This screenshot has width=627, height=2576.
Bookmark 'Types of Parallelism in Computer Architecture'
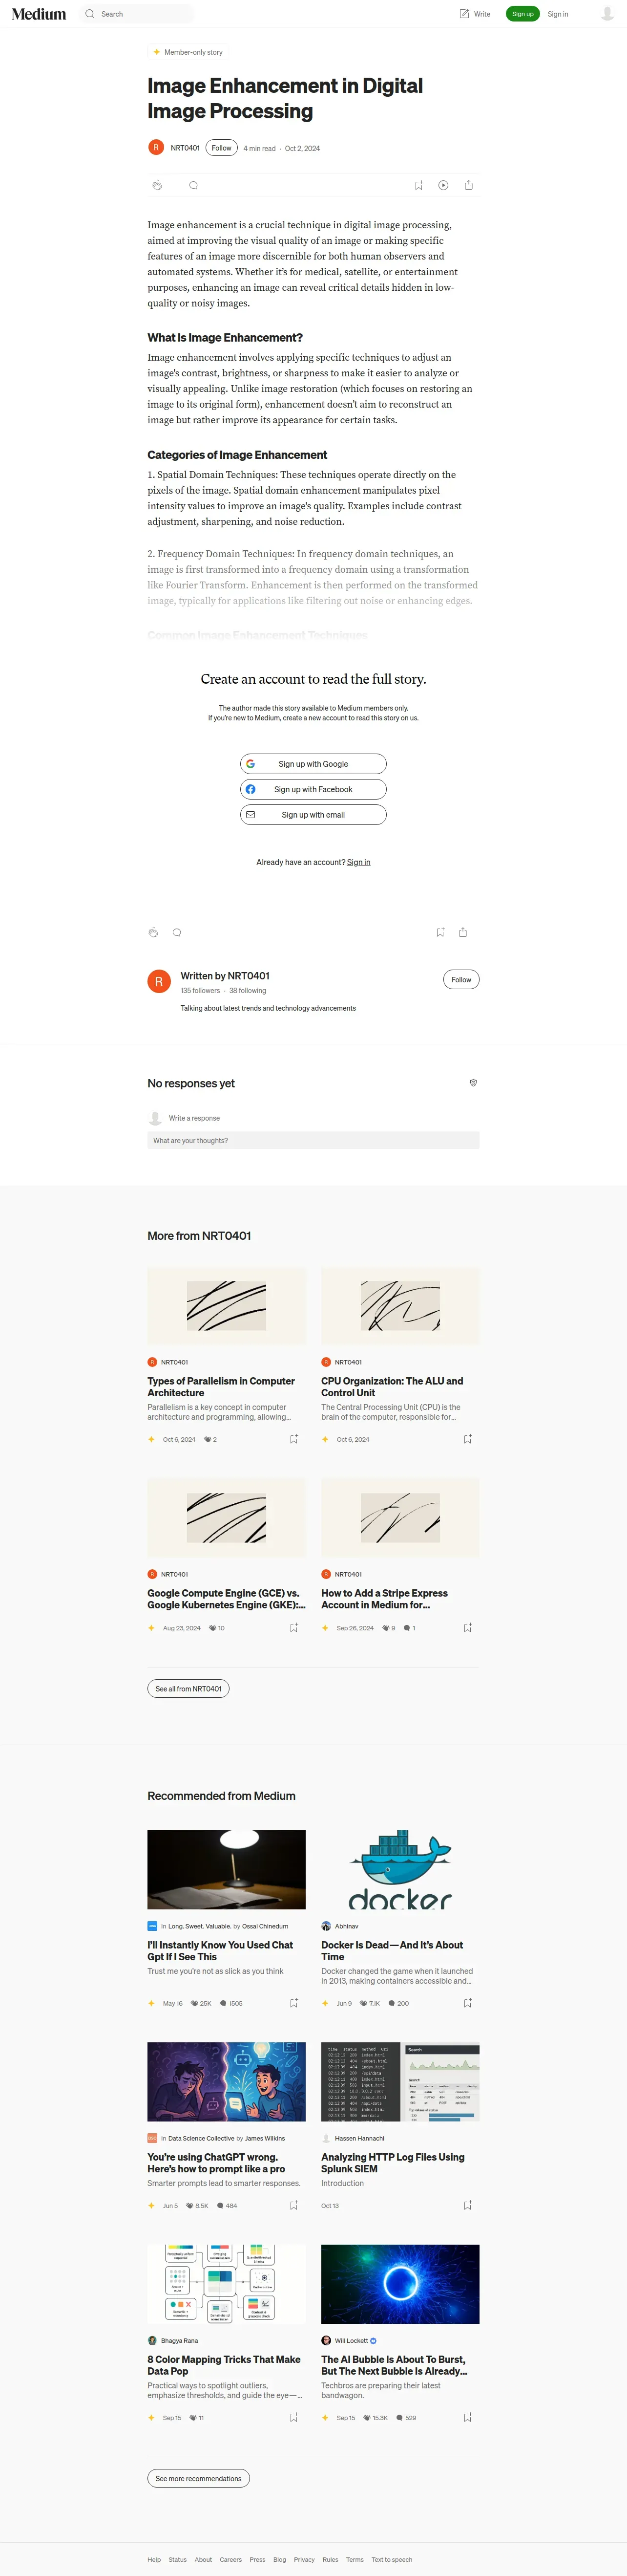click(x=293, y=1439)
